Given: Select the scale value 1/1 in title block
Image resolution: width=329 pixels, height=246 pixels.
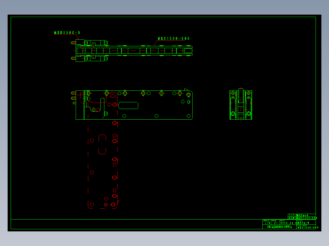Looking at the screenshot, I should (268, 223).
